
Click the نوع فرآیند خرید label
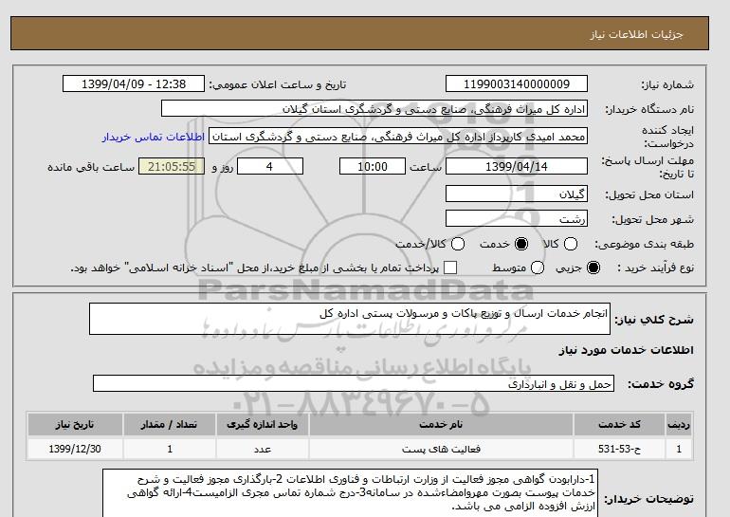[x=655, y=268]
